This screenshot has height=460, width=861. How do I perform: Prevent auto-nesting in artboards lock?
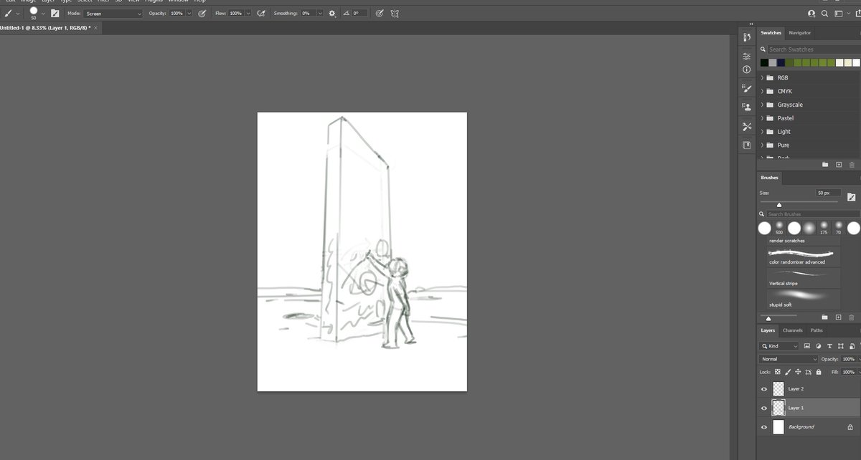pos(809,372)
